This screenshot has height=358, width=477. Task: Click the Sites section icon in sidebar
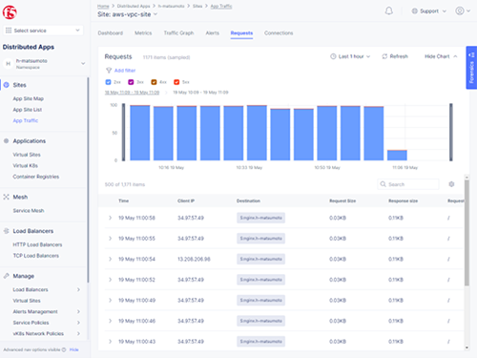(6, 85)
